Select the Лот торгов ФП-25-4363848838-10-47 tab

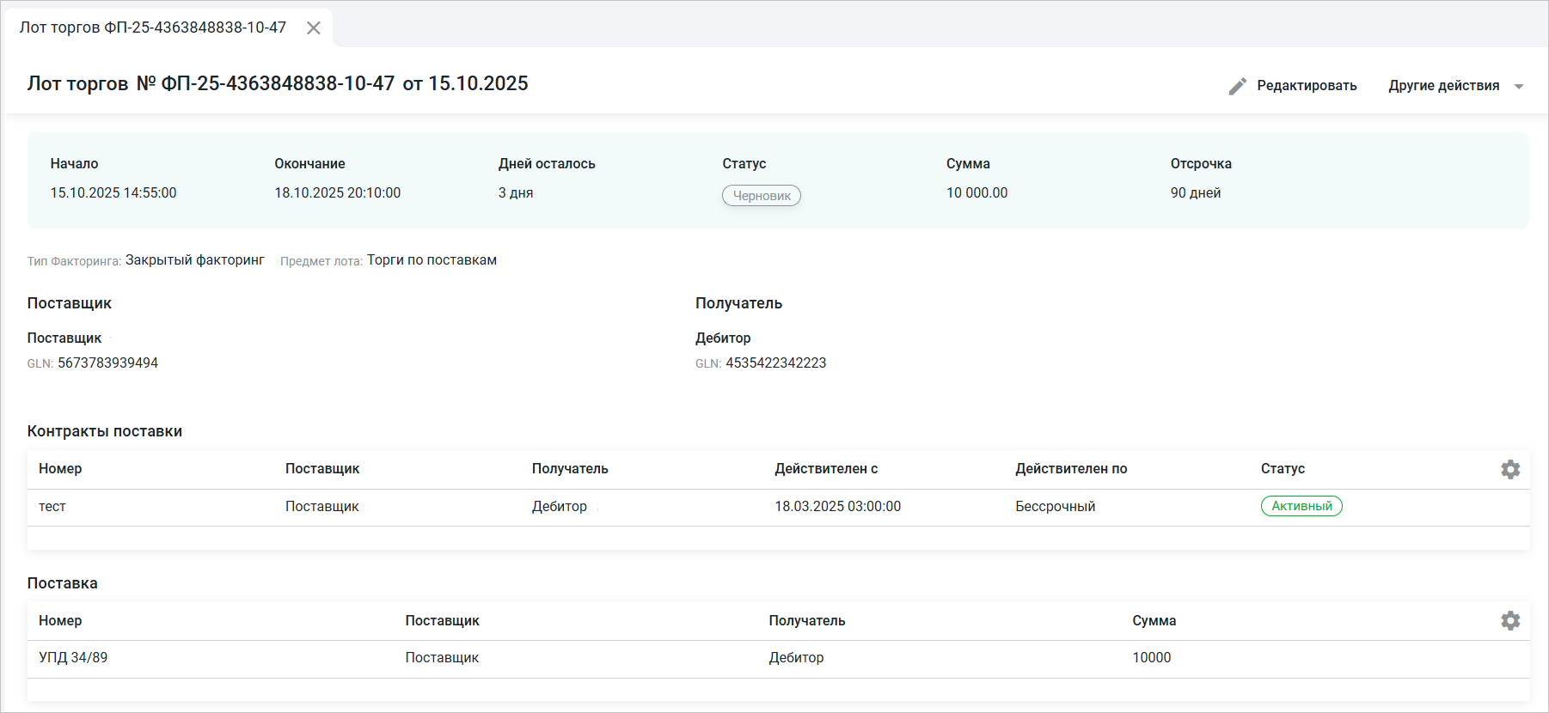(153, 27)
